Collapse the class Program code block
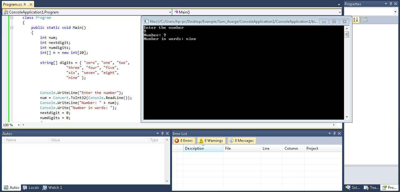This screenshot has width=400, height=192. point(12,18)
